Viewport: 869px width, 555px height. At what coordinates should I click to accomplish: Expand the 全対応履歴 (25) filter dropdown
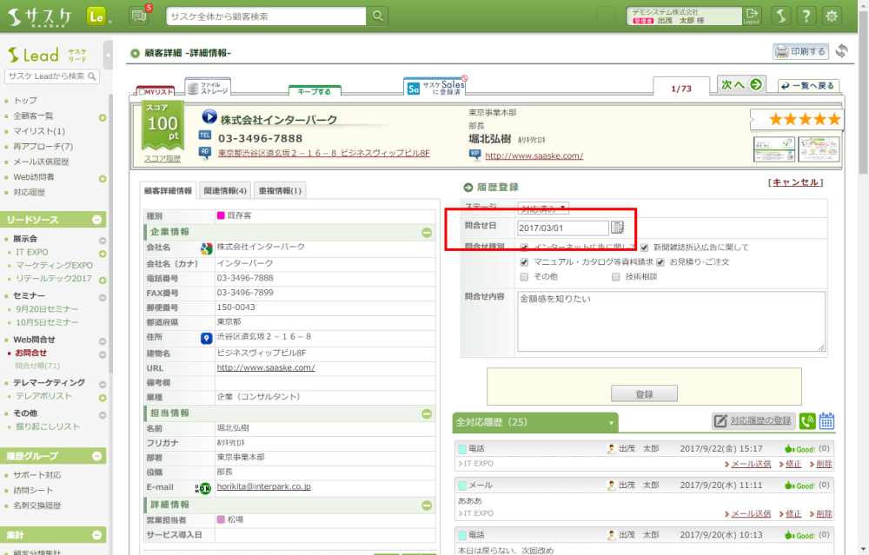point(611,423)
